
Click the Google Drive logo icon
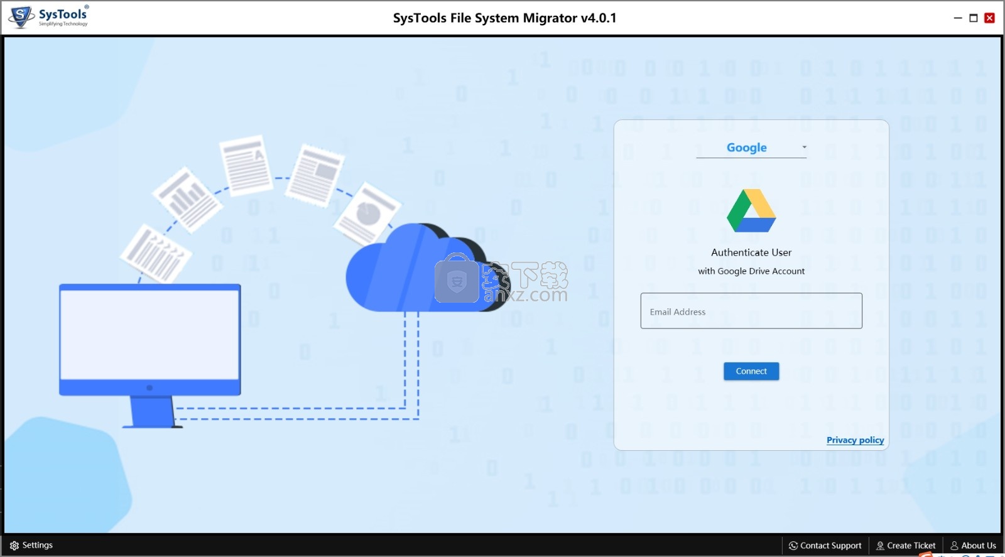751,211
